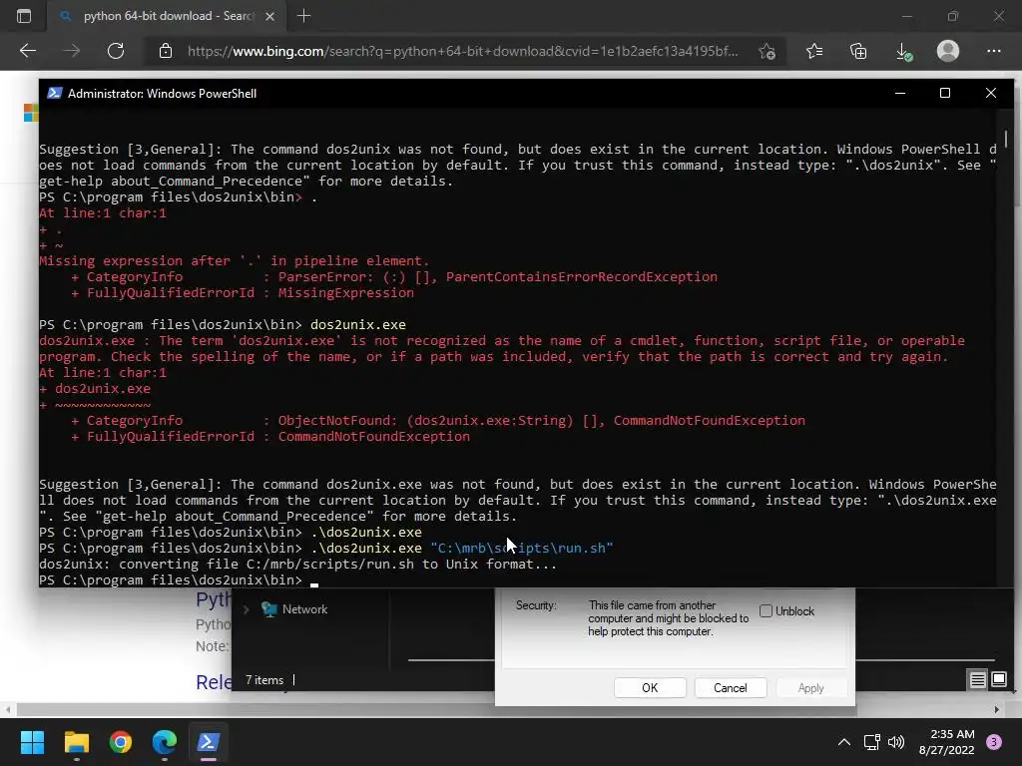Add this page to favorites star
This screenshot has width=1022, height=766.
coord(767,51)
